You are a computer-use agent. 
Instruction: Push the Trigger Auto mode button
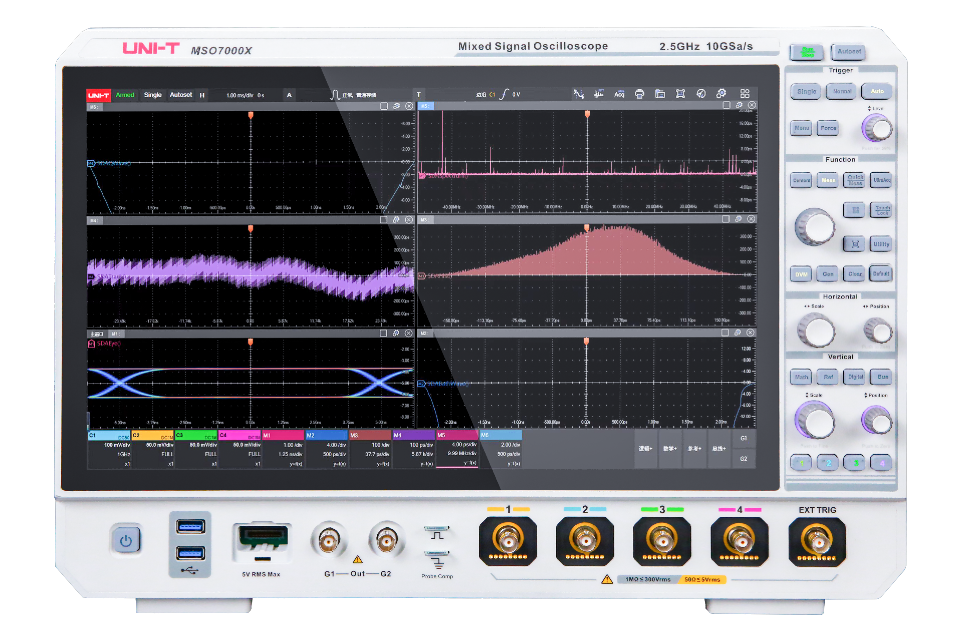[x=877, y=91]
